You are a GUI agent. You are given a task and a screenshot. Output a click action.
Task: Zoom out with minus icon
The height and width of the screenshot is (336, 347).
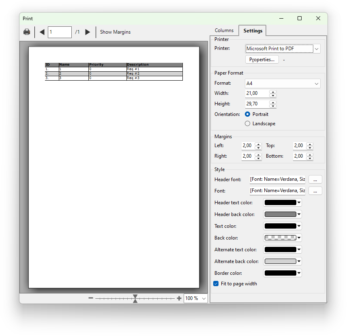tap(90, 298)
